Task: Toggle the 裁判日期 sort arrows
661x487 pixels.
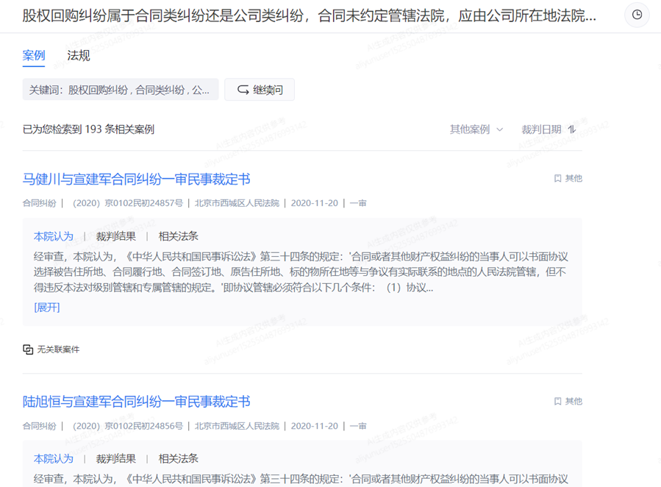Action: pyautogui.click(x=572, y=129)
